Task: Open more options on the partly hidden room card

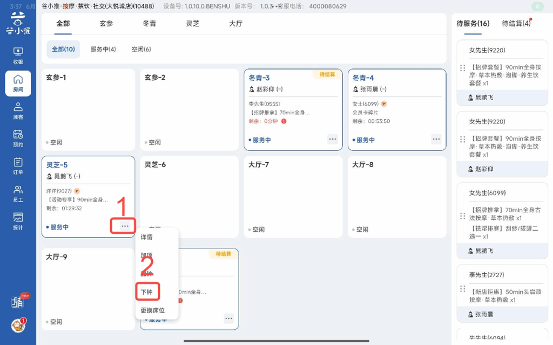Action: 229,319
